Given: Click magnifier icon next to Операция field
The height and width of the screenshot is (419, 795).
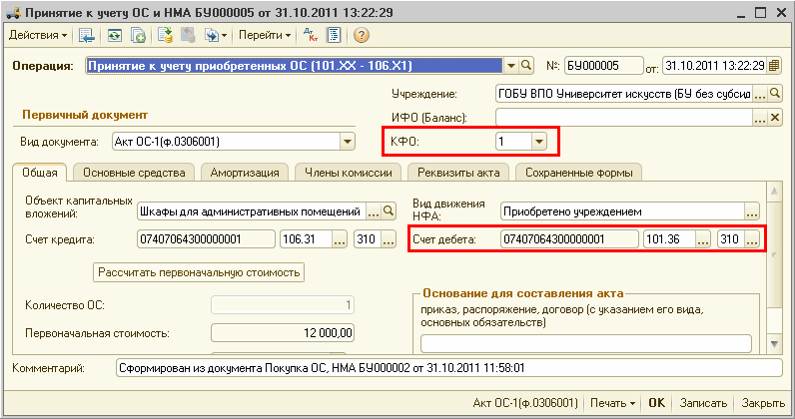Looking at the screenshot, I should 526,66.
